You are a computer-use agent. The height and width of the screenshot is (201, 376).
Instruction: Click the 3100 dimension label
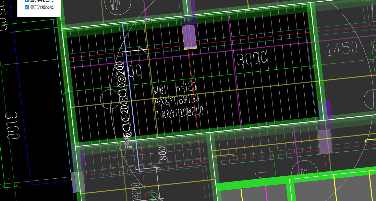pyautogui.click(x=12, y=125)
